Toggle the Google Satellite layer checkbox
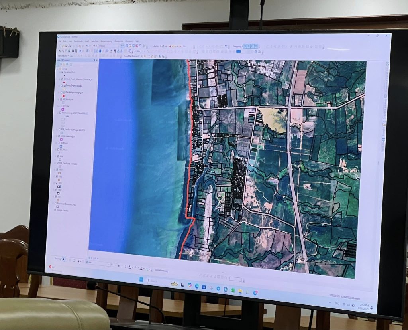The image size is (408, 330). tap(55, 209)
